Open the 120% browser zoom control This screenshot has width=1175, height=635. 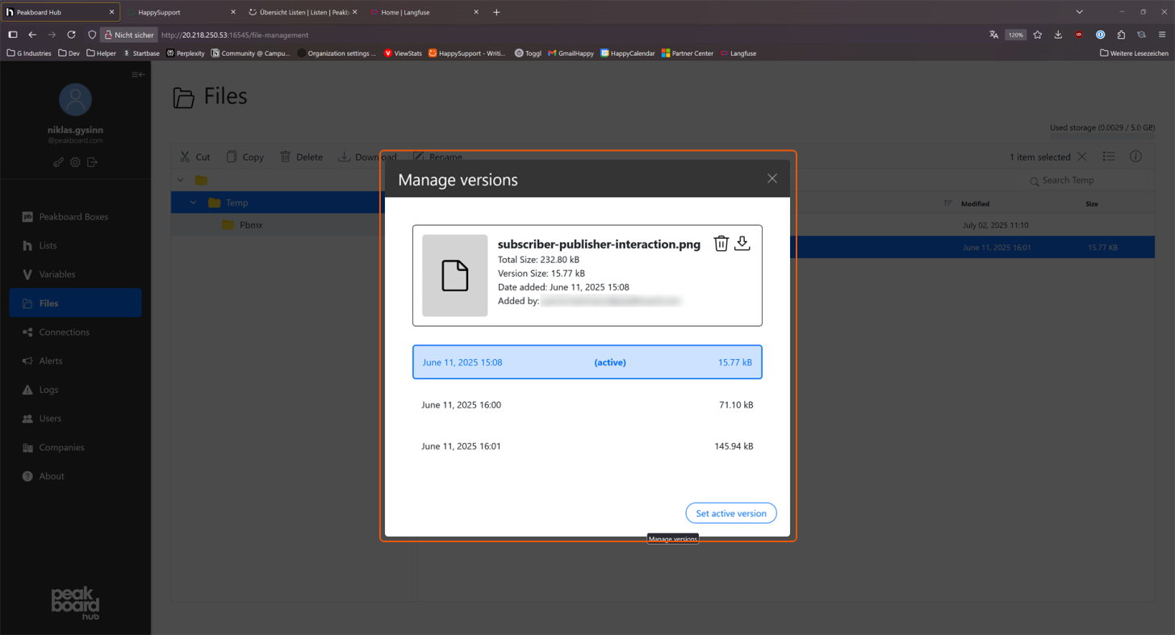[x=1014, y=35]
